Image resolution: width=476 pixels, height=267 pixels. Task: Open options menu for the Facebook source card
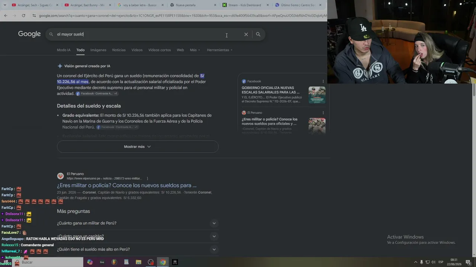(x=323, y=81)
